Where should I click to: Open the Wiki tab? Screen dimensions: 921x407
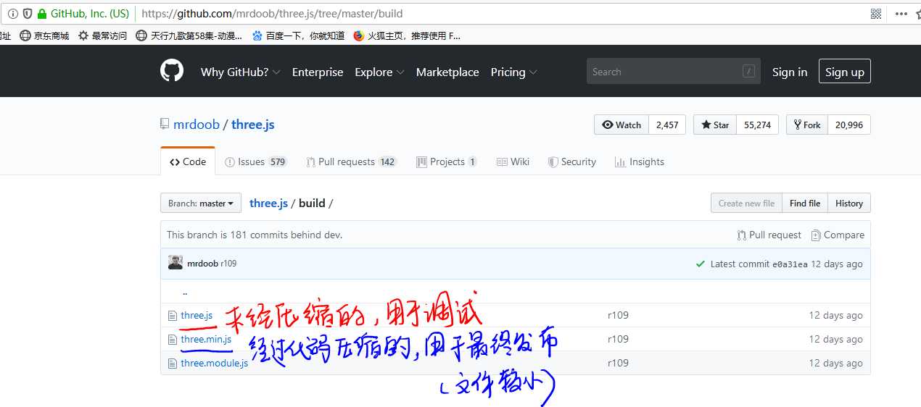(513, 161)
